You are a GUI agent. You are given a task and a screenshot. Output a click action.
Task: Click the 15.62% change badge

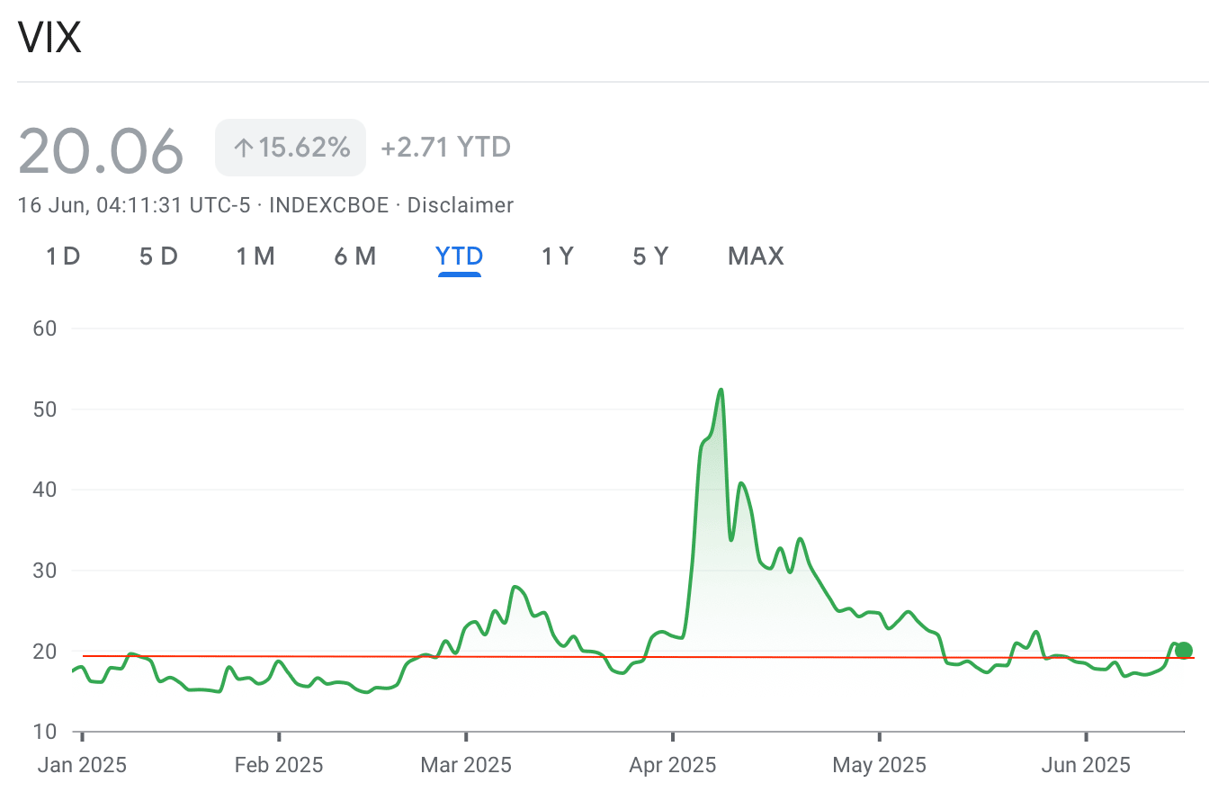click(x=291, y=148)
